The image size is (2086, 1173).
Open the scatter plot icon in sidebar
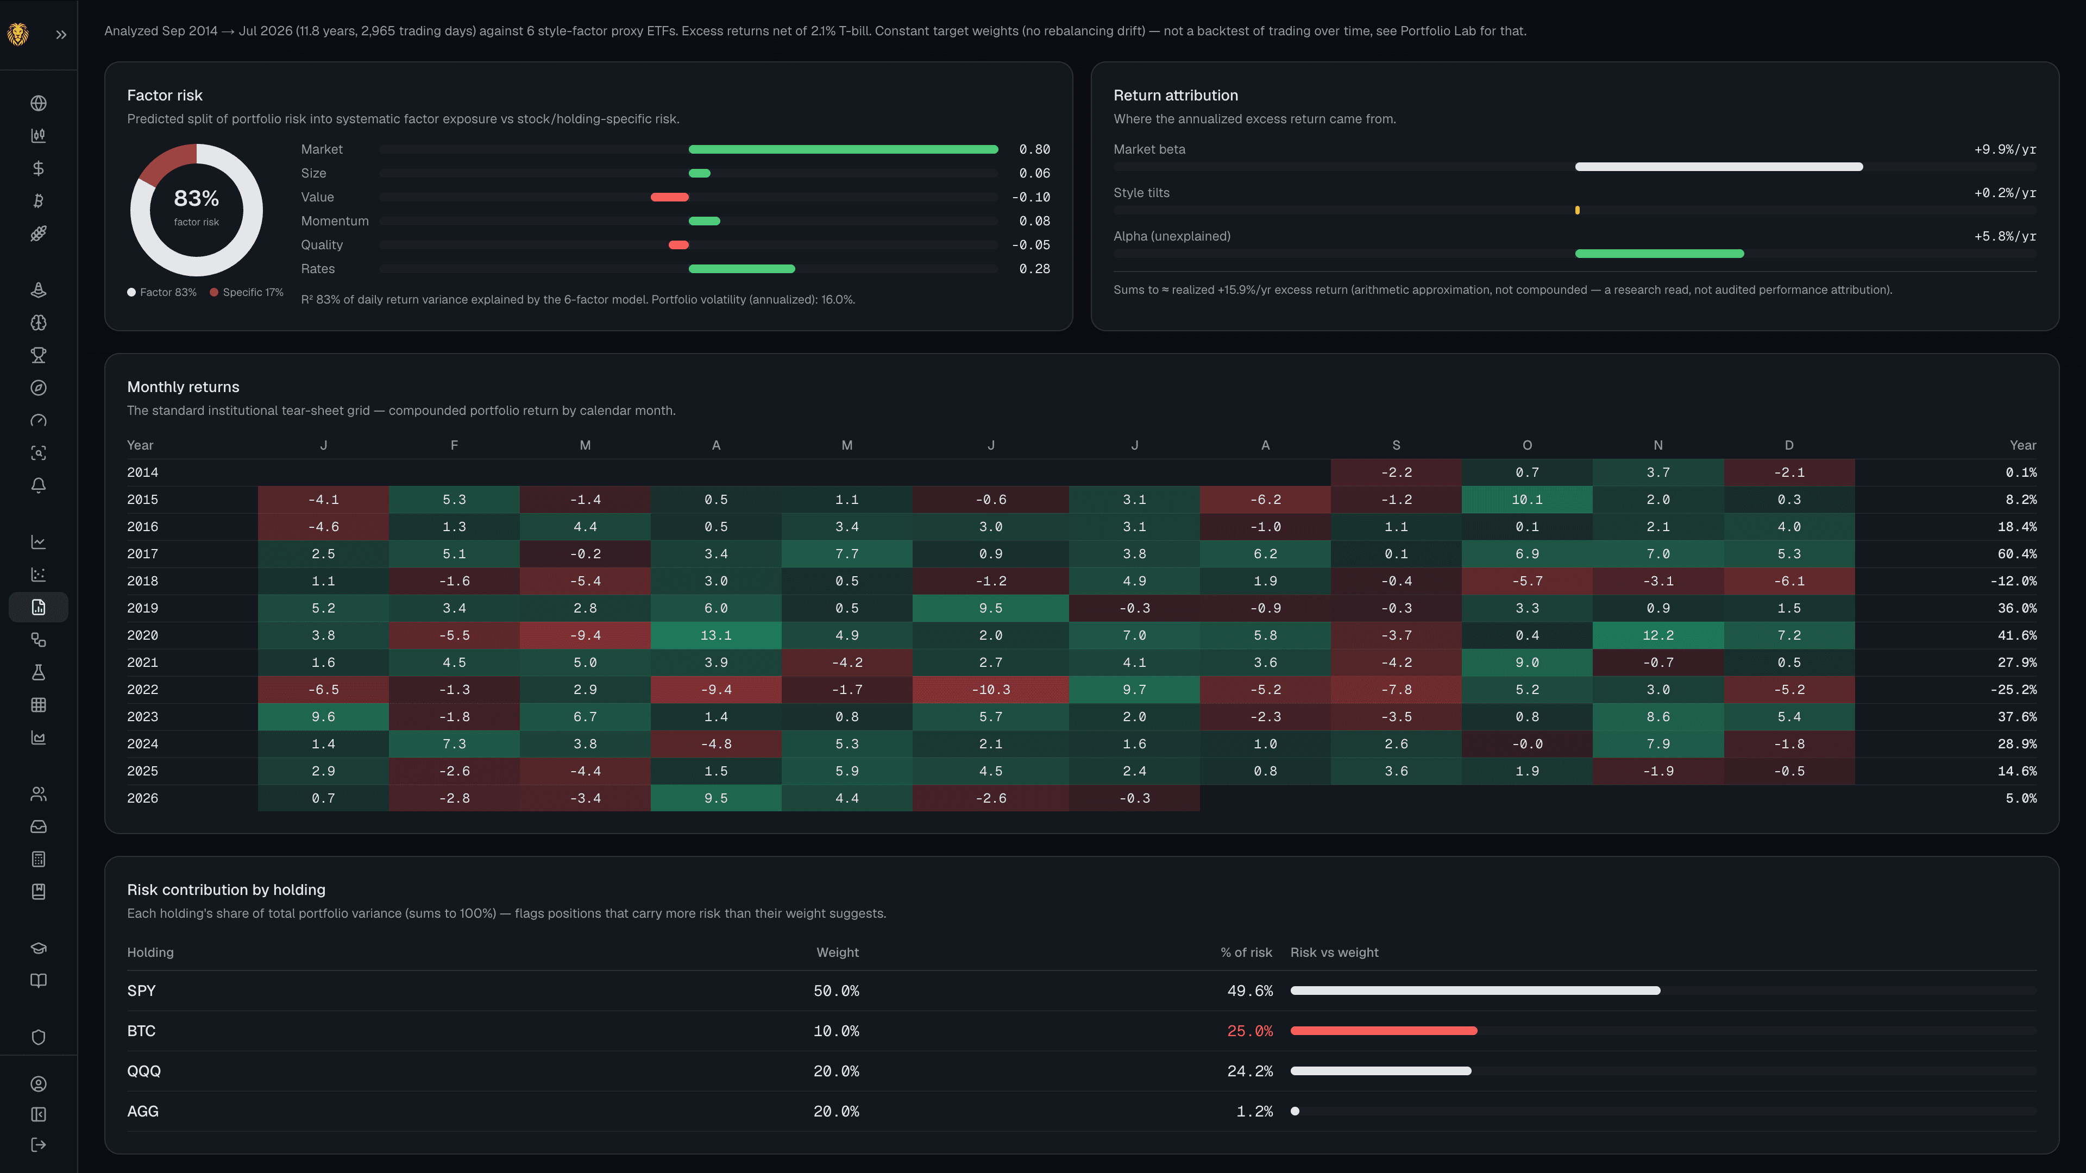[38, 574]
